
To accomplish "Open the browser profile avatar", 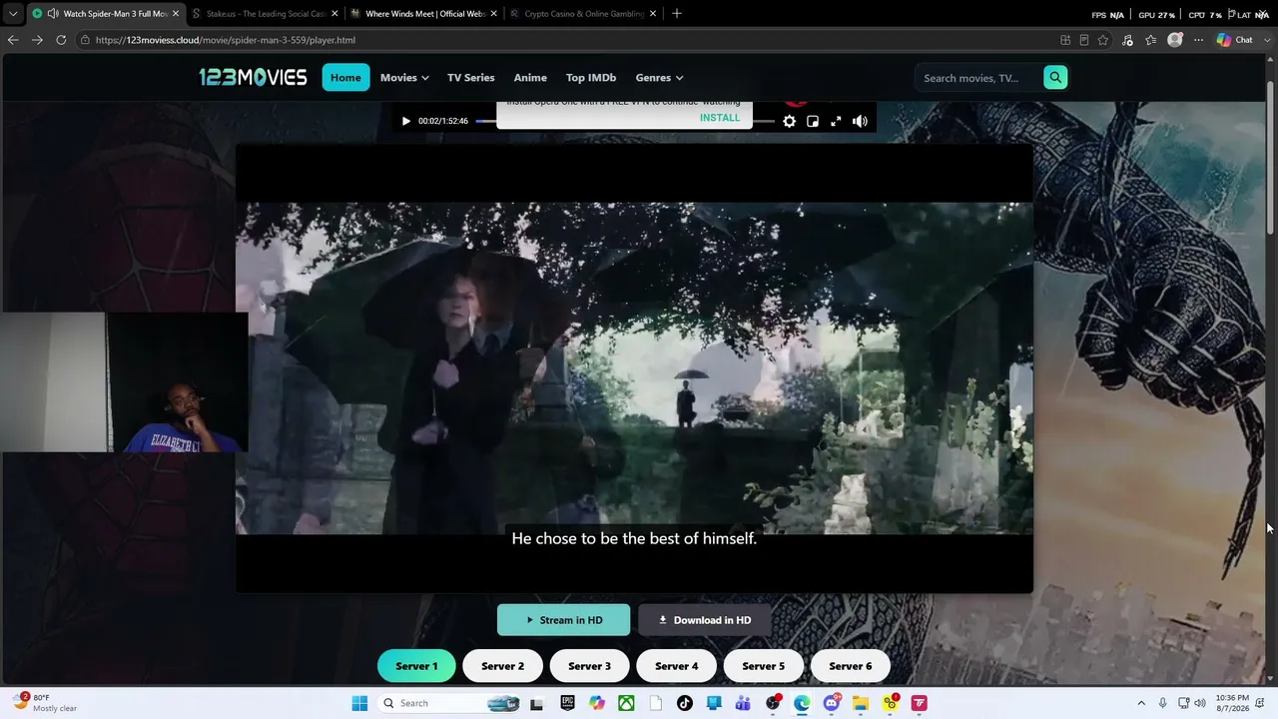I will pyautogui.click(x=1175, y=40).
